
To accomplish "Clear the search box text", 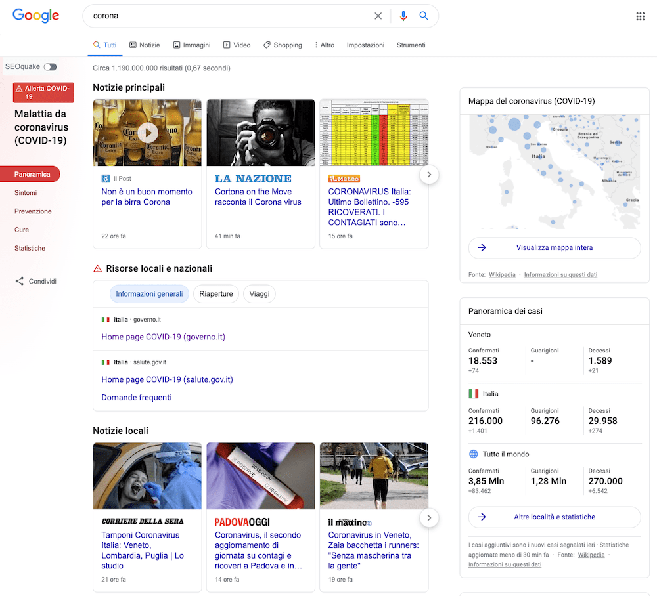I will [378, 16].
